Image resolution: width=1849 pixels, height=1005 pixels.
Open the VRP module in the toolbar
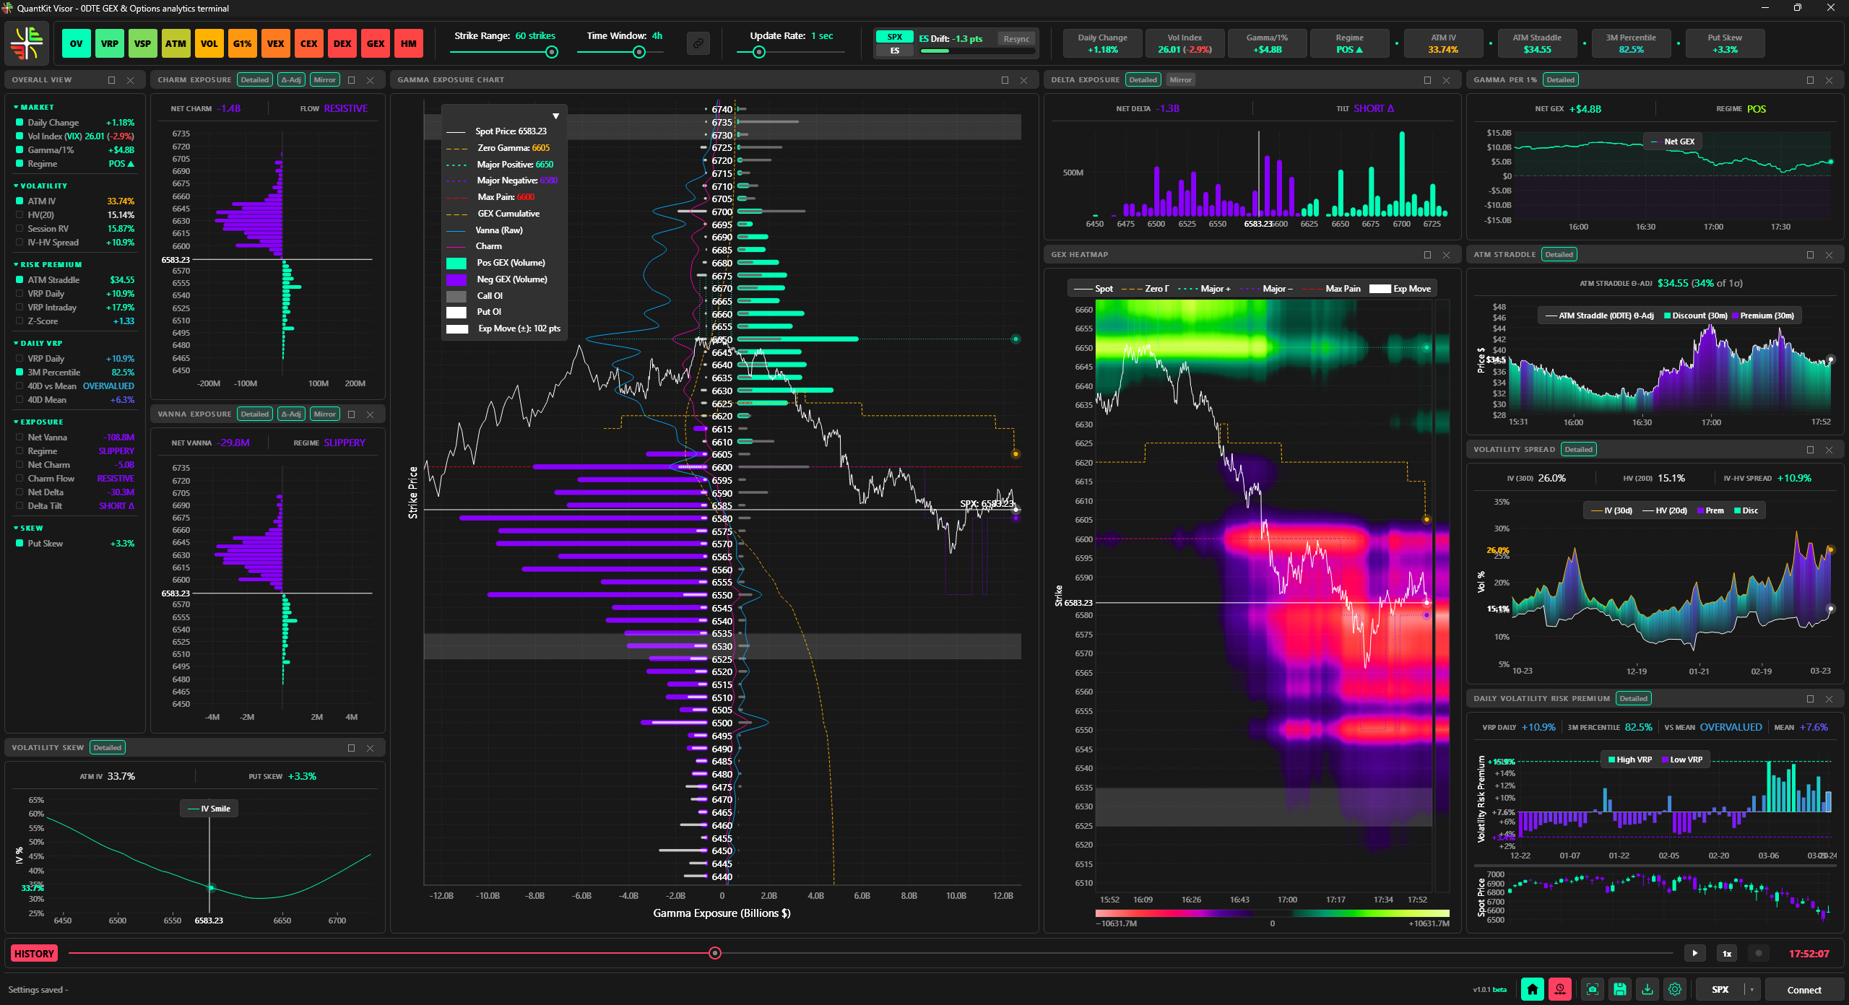[x=109, y=43]
